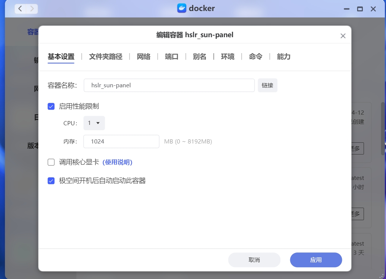Click the docker whale logo icon
The height and width of the screenshot is (279, 386).
point(182,8)
